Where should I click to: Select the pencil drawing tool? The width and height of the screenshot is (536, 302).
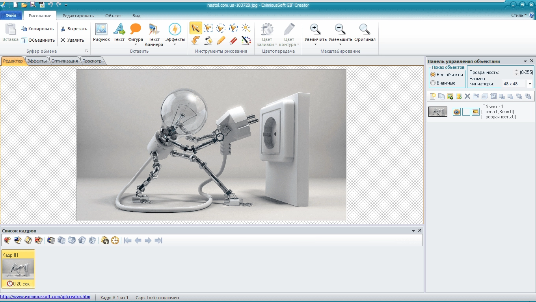pos(221,40)
